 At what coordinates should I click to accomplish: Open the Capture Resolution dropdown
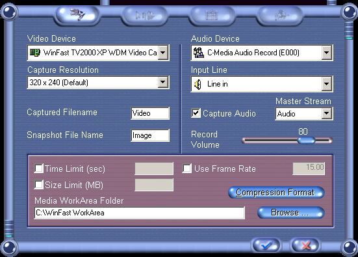pyautogui.click(x=163, y=82)
